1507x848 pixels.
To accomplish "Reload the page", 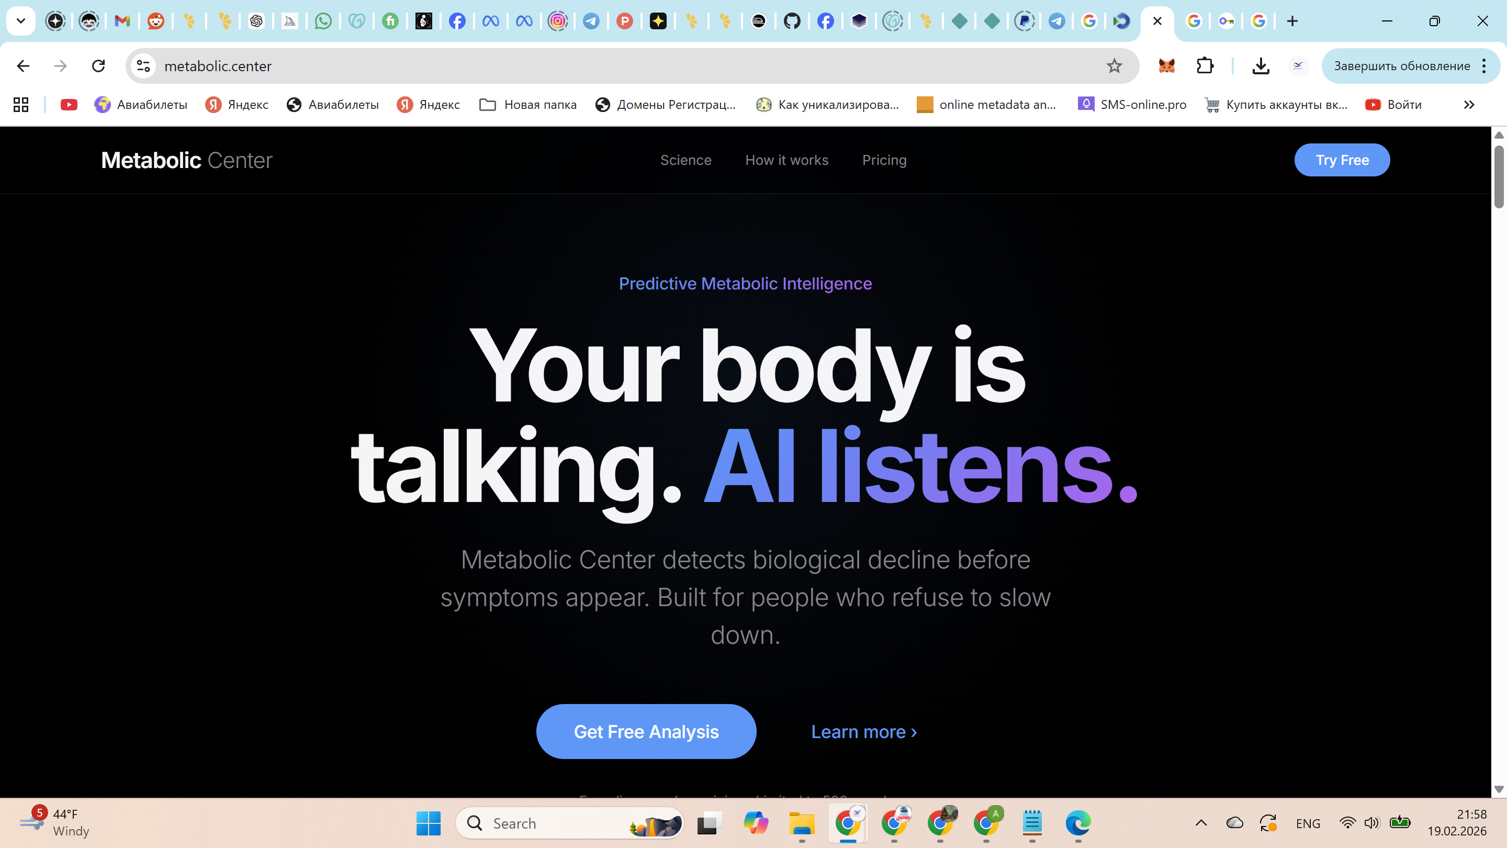I will point(98,66).
